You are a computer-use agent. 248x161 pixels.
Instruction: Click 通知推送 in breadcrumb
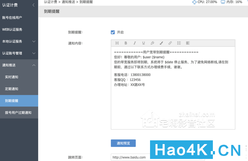[x=68, y=2]
